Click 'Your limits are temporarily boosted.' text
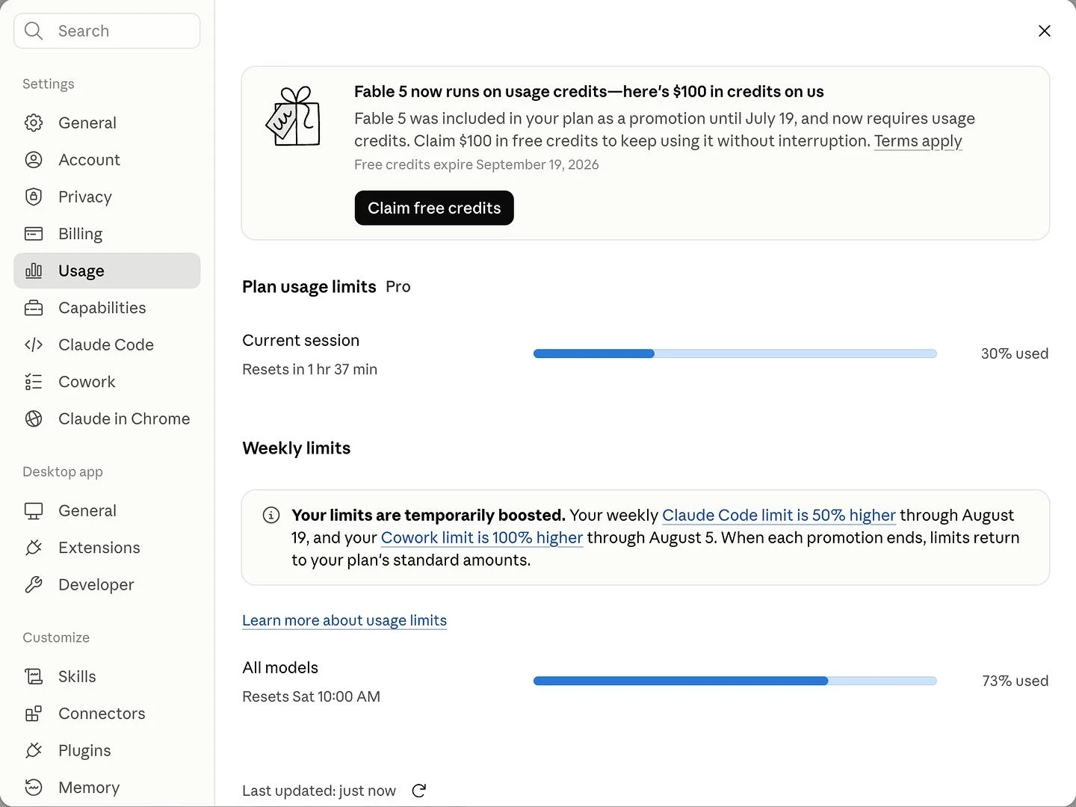Screen dimensions: 1076x807 point(428,516)
